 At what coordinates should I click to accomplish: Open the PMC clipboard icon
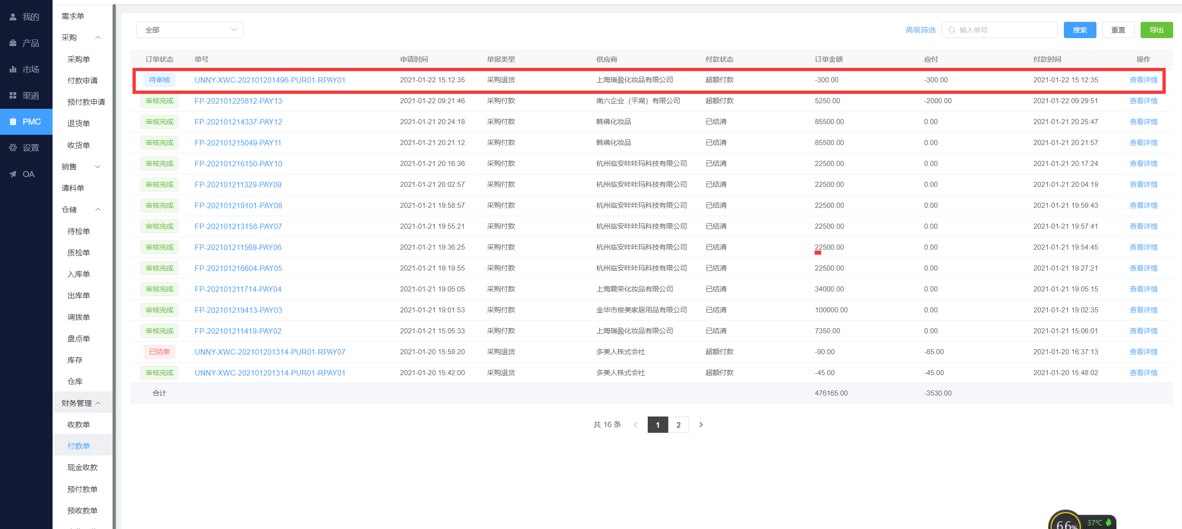pyautogui.click(x=13, y=122)
